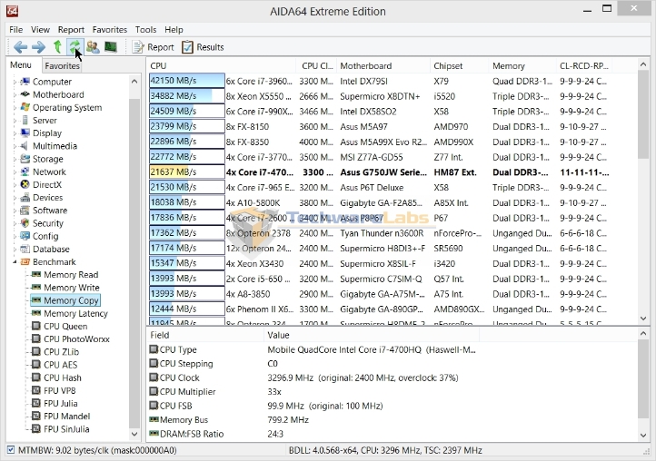Select the Security shield icon
656x461 pixels.
[25, 223]
